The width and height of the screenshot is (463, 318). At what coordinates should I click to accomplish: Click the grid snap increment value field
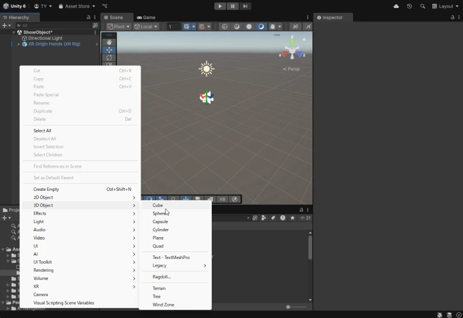173,27
